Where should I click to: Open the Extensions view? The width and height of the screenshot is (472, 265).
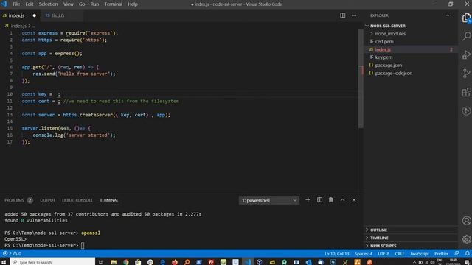pos(466,92)
